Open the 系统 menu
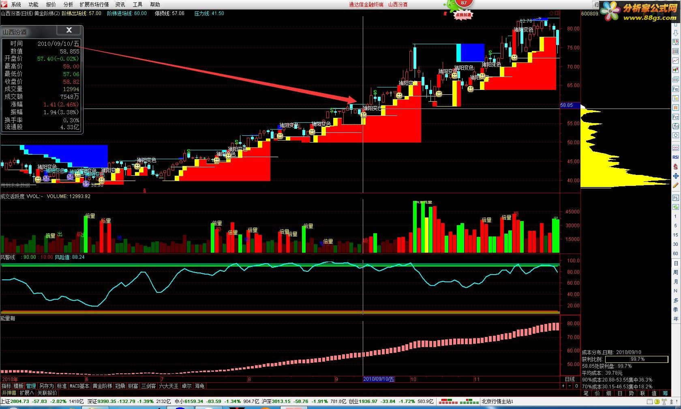This screenshot has width=681, height=409. (16, 4)
